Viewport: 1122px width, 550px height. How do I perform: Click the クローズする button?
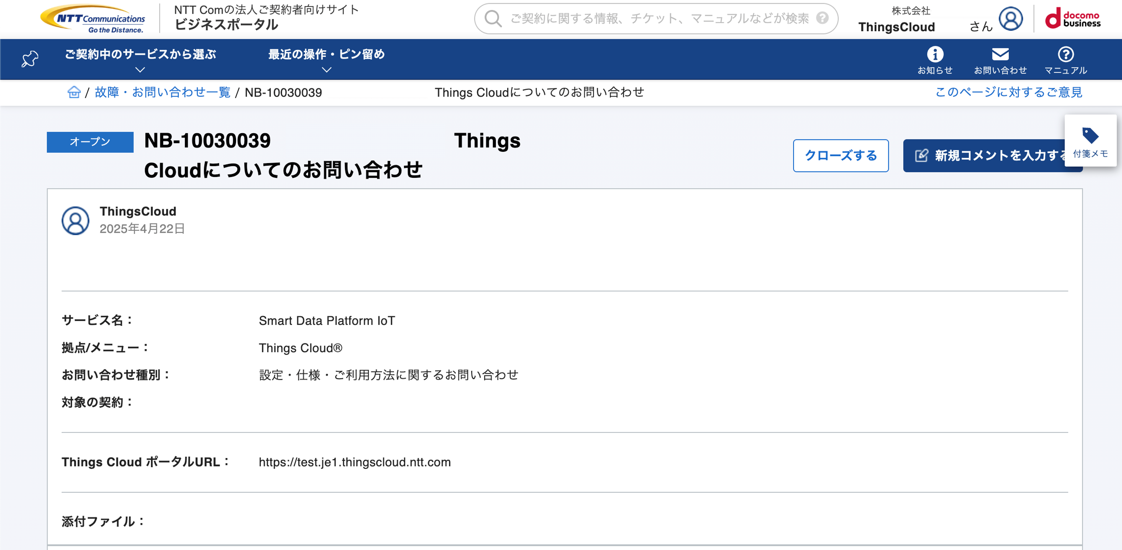click(841, 156)
